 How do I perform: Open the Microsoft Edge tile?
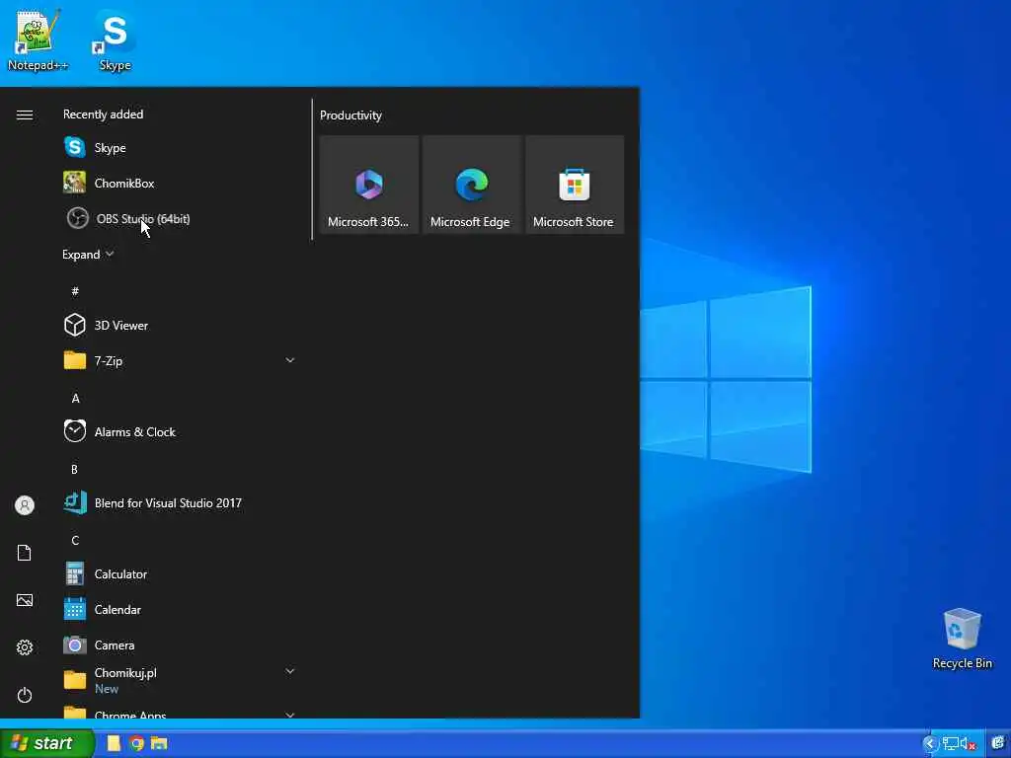[471, 185]
